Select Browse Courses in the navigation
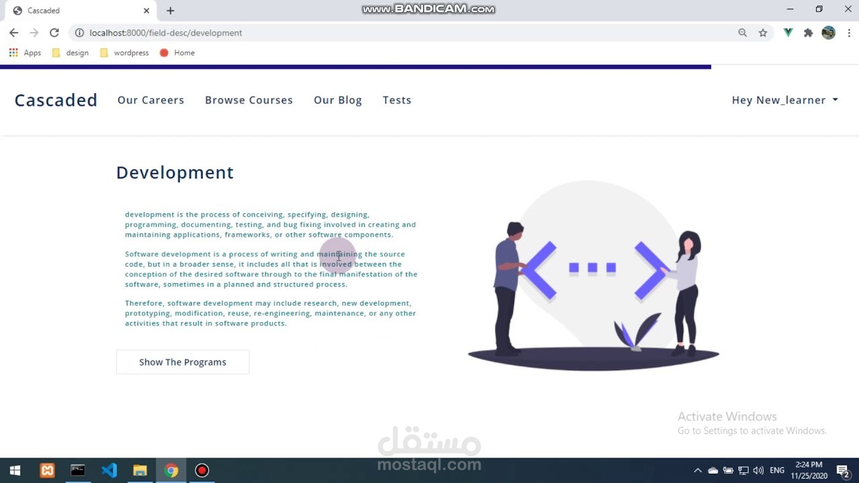Viewport: 859px width, 483px height. 249,99
